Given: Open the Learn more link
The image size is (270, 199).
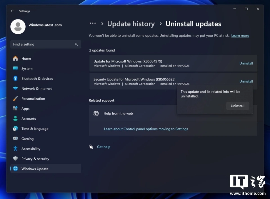Looking at the screenshot, I should [x=240, y=35].
